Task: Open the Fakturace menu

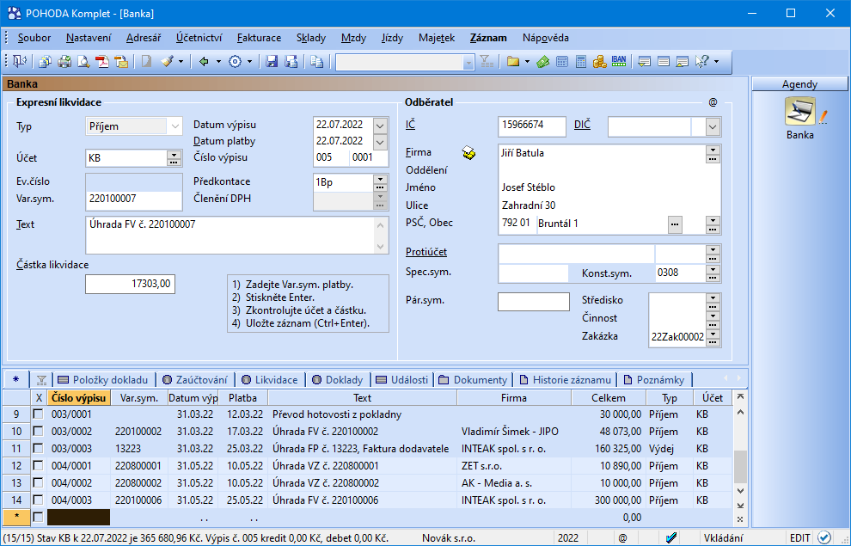Action: click(x=259, y=38)
